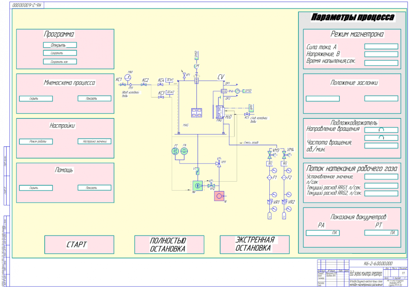Select the KC2 valve on the water line
This screenshot has height=287, width=410.
(144, 84)
